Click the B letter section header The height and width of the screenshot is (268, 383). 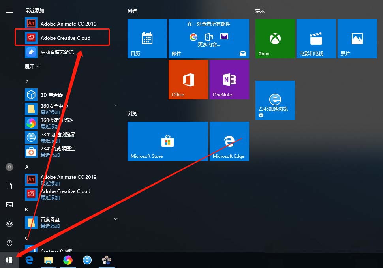(26, 210)
